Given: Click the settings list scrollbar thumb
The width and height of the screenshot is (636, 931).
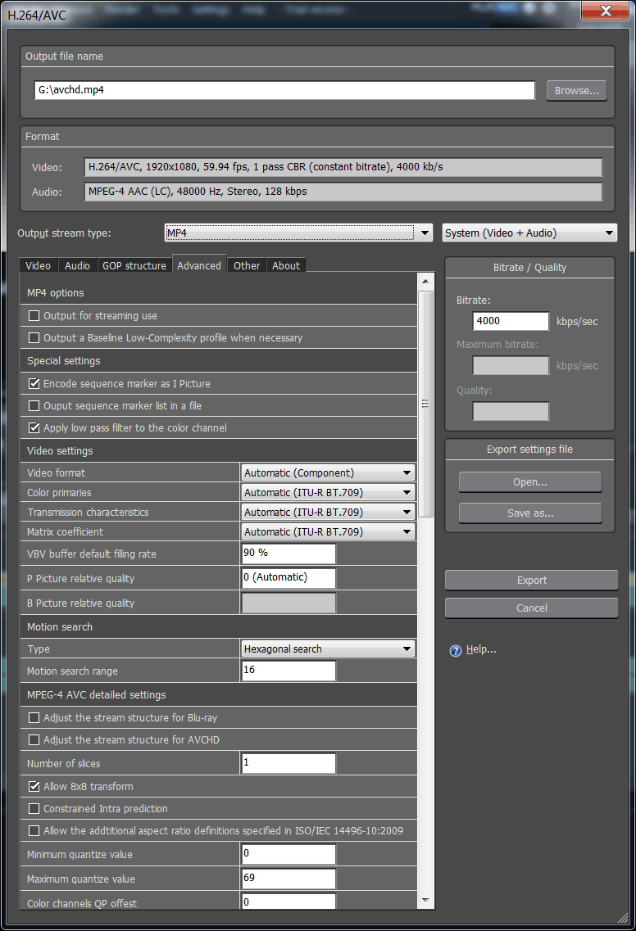Looking at the screenshot, I should [425, 404].
